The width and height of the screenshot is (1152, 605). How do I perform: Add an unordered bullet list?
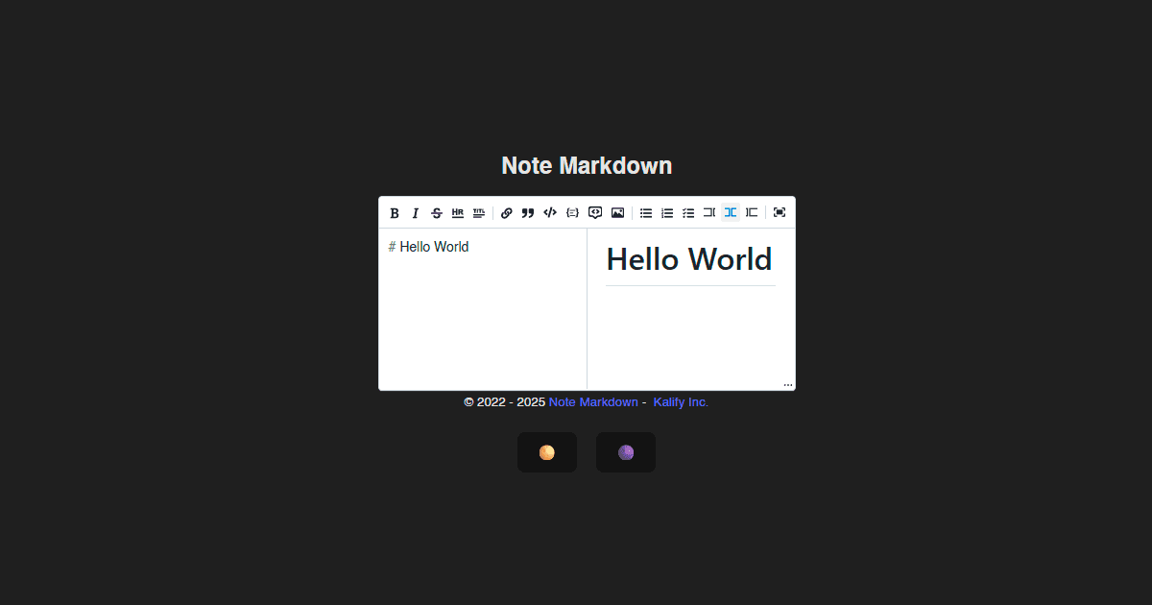point(646,213)
